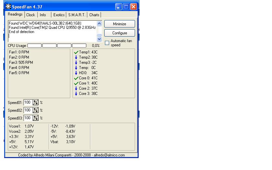Click the second CPU Usage bar
The width and height of the screenshot is (272, 170).
[50, 46]
